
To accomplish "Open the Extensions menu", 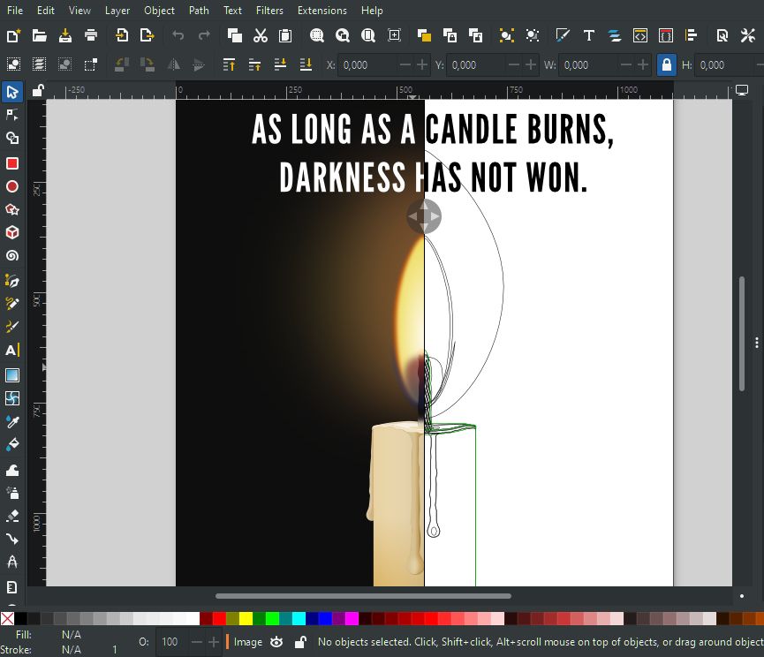I will 322,11.
